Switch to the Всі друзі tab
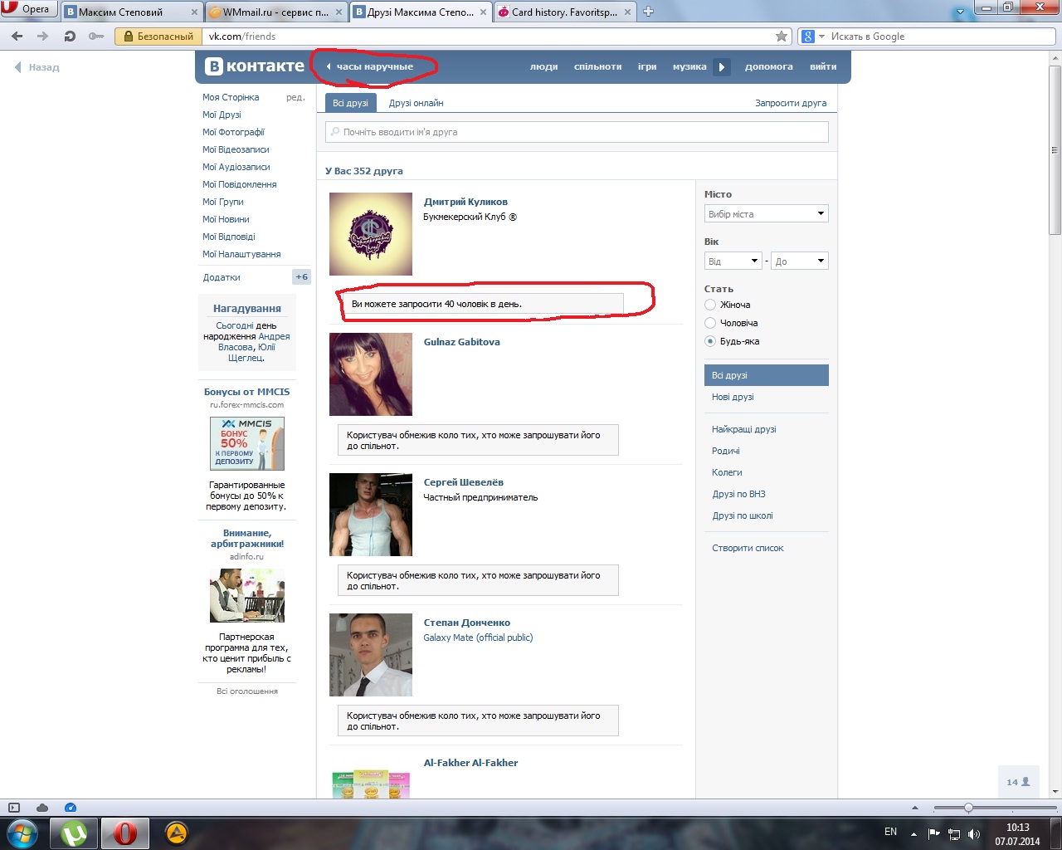Image resolution: width=1062 pixels, height=850 pixels. tap(350, 103)
